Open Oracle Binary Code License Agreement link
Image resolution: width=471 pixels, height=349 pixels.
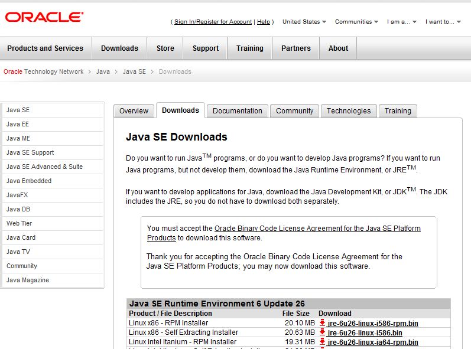(317, 229)
